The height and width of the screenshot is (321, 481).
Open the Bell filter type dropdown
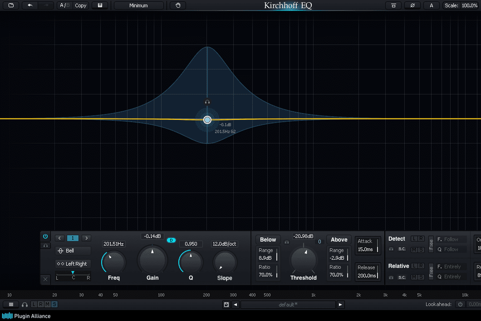73,251
